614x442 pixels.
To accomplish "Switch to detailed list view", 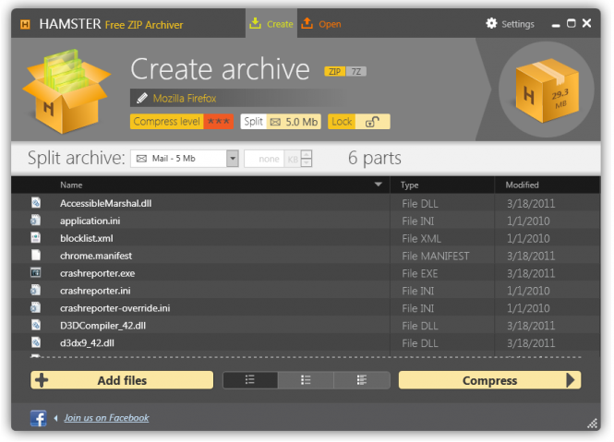I will (362, 380).
